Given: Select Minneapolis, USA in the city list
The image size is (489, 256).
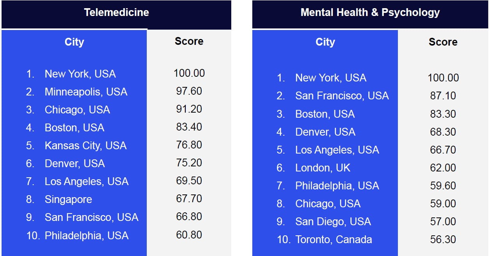Looking at the screenshot, I should (86, 92).
